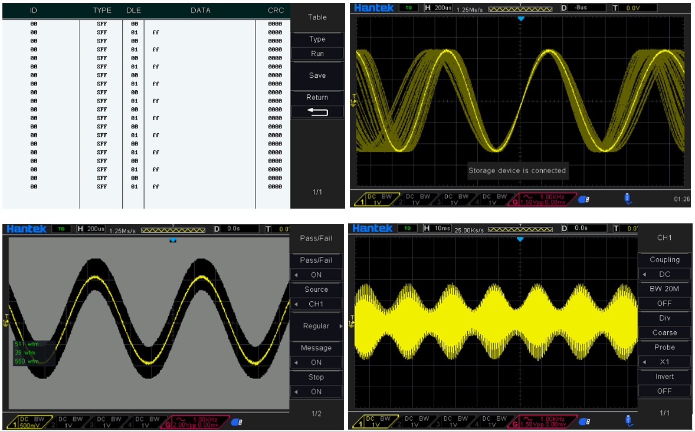Click the Storage device is connected message
The image size is (695, 432).
click(517, 171)
